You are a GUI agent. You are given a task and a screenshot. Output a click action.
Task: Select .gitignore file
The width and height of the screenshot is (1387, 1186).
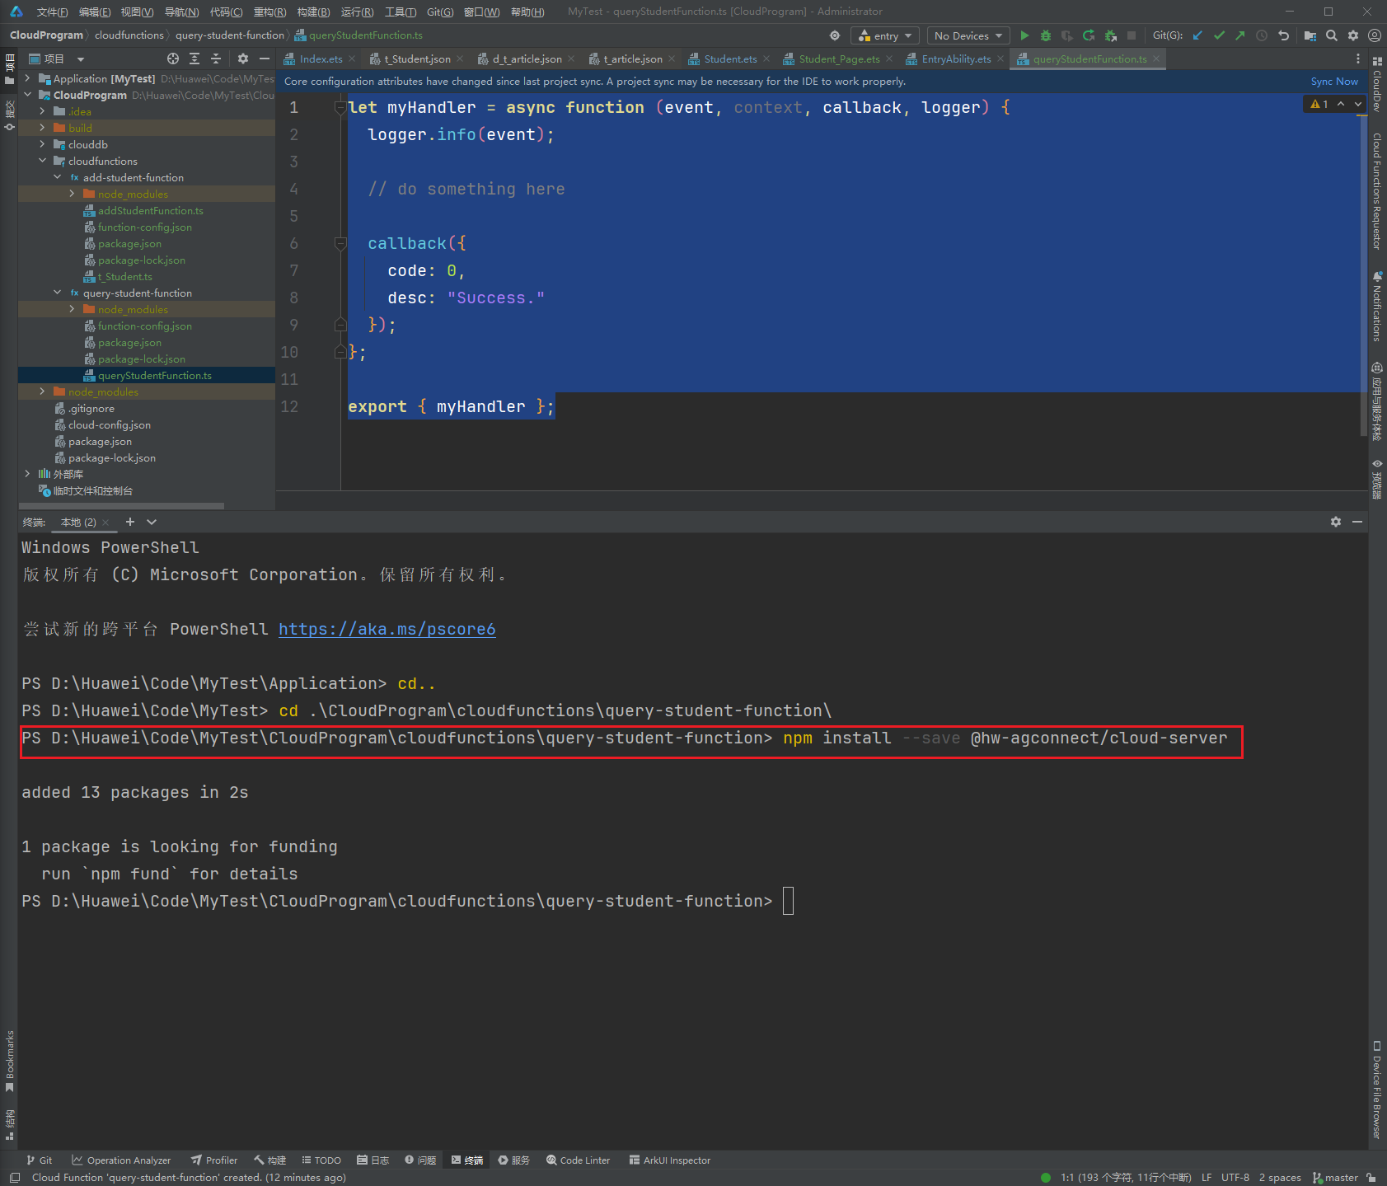tap(91, 408)
